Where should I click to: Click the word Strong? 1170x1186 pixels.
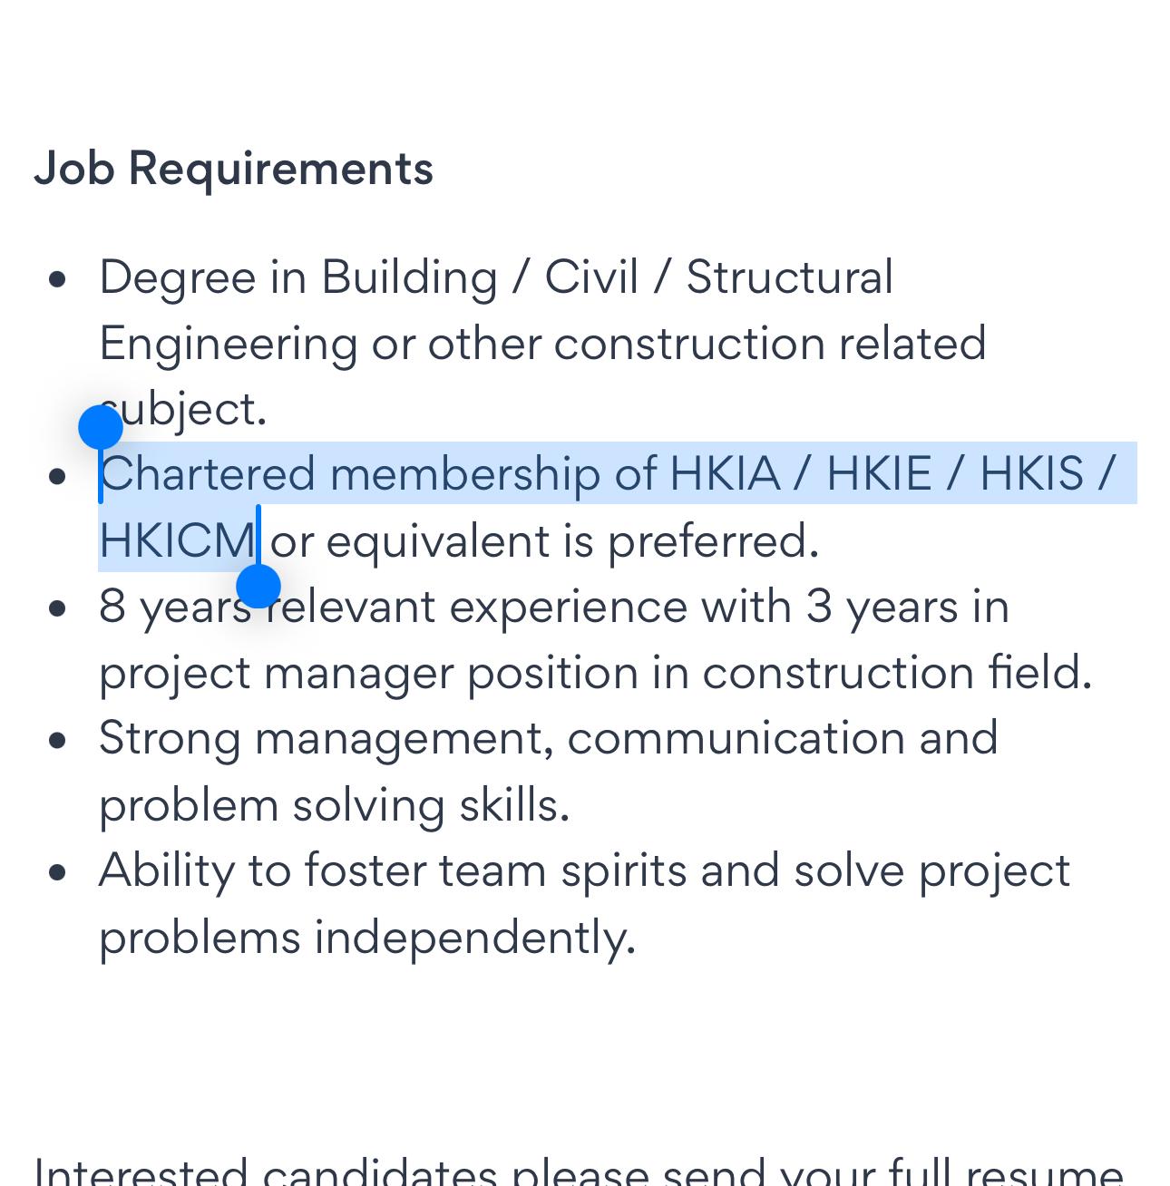170,738
